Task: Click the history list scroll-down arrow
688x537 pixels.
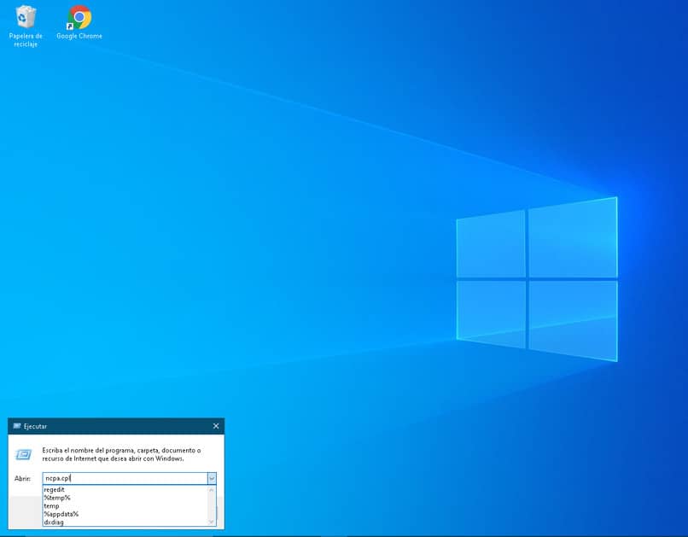Action: (212, 522)
